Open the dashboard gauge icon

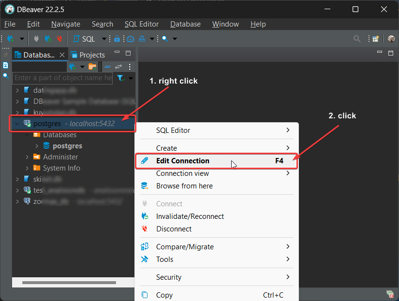[x=131, y=39]
